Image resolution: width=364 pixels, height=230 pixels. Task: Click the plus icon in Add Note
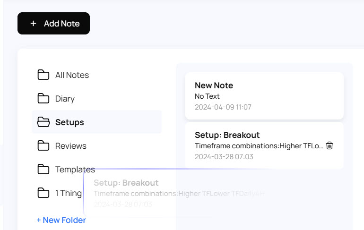click(33, 24)
